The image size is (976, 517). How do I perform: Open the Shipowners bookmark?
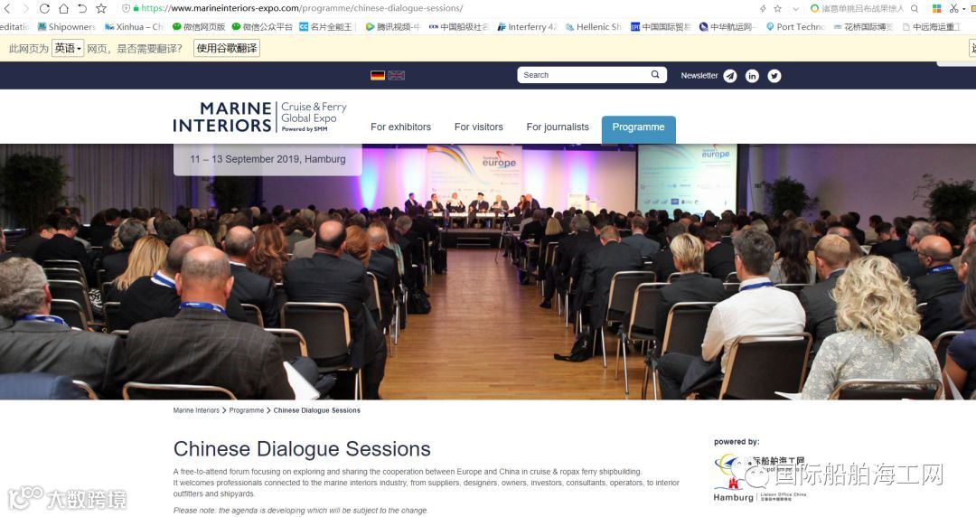click(x=67, y=27)
